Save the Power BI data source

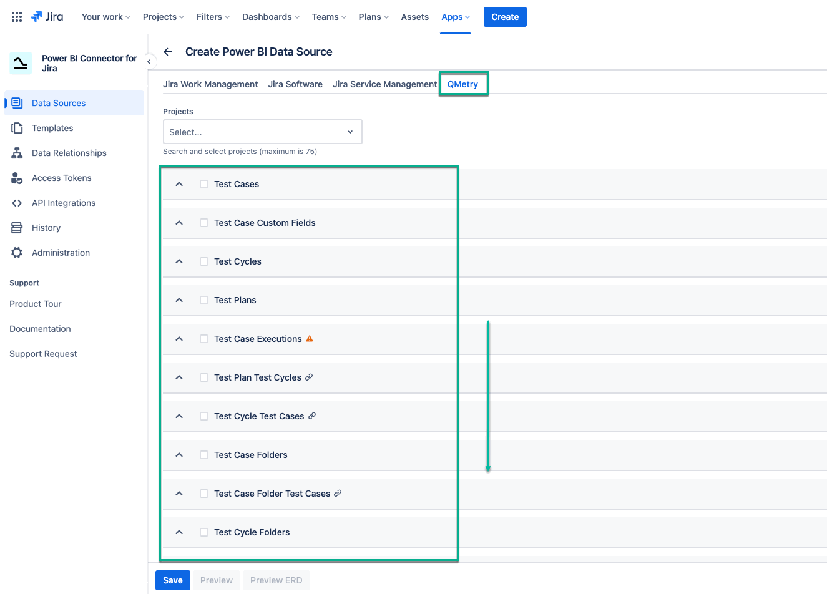tap(172, 580)
